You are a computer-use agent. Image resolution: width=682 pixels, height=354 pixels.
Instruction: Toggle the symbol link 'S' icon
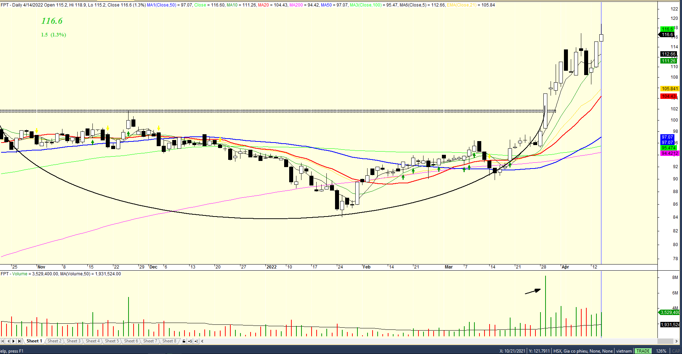click(x=190, y=341)
